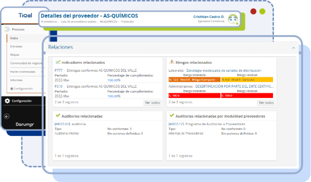Open audit AU22-12 Programa de Auditorías a Proveedores

[207, 124]
